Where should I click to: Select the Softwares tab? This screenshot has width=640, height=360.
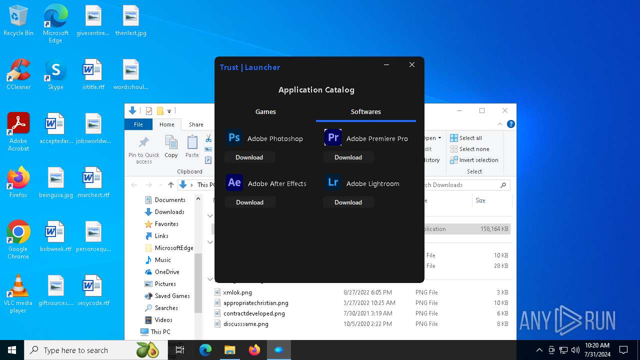365,111
